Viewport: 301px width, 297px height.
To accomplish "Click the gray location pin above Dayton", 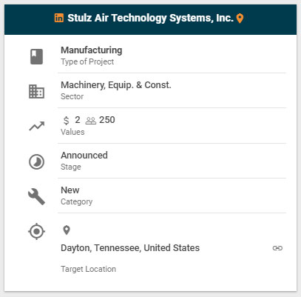I will (x=67, y=230).
